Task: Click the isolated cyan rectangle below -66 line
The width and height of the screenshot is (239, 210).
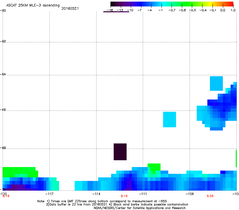Action: 170,120
